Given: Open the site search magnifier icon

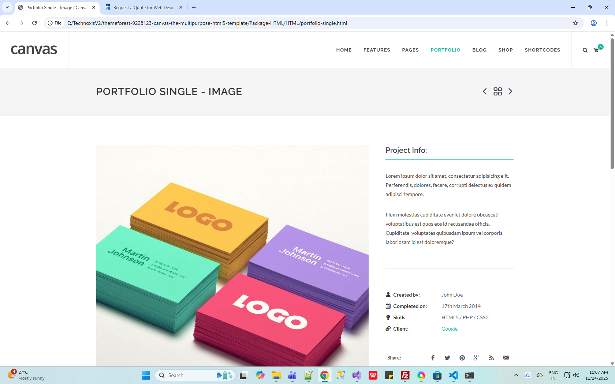Looking at the screenshot, I should 585,50.
